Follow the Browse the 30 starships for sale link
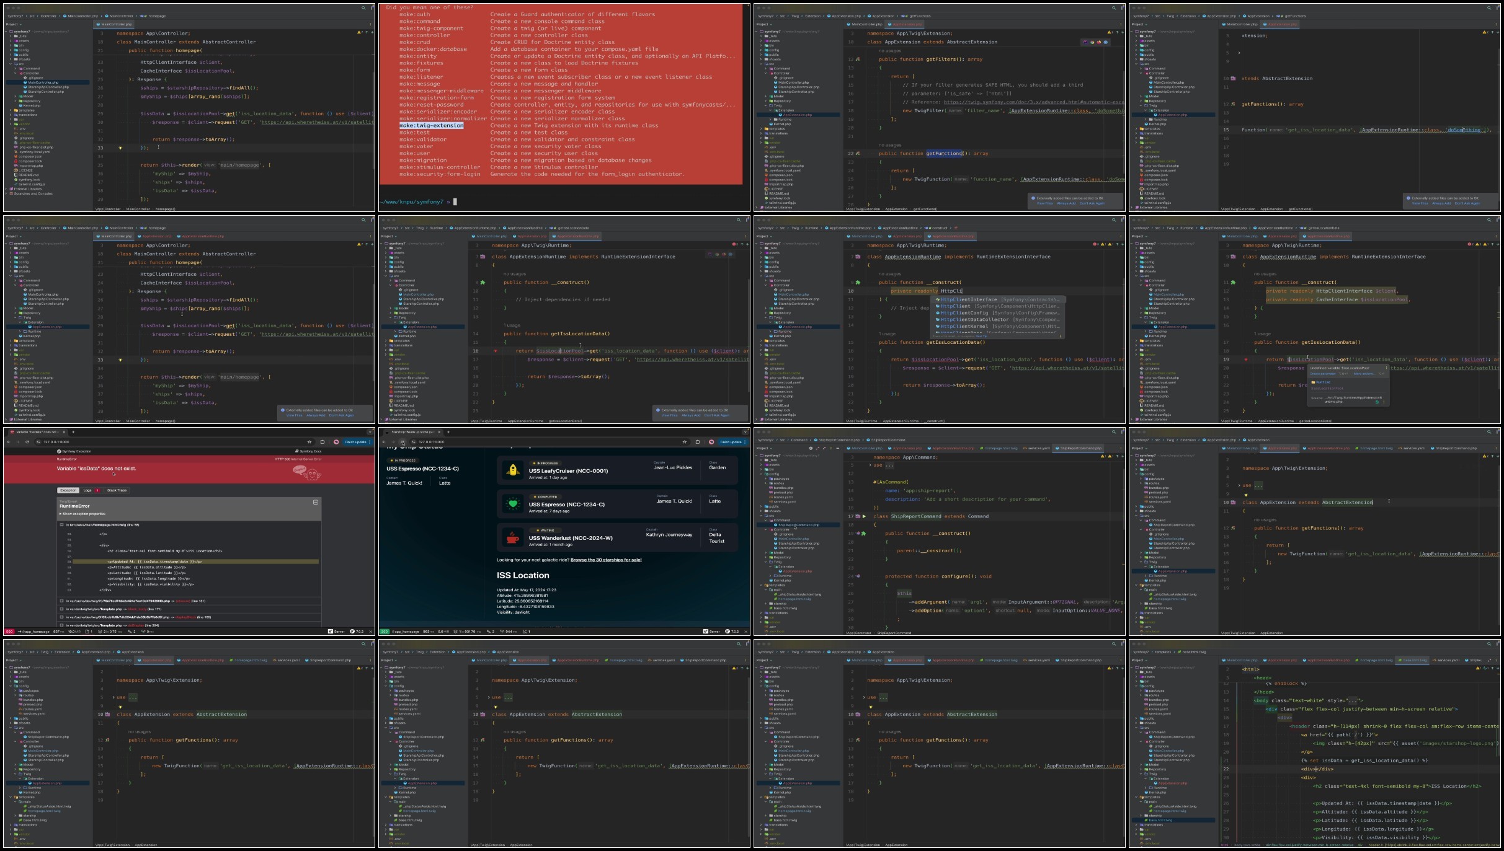The height and width of the screenshot is (851, 1504). [606, 560]
